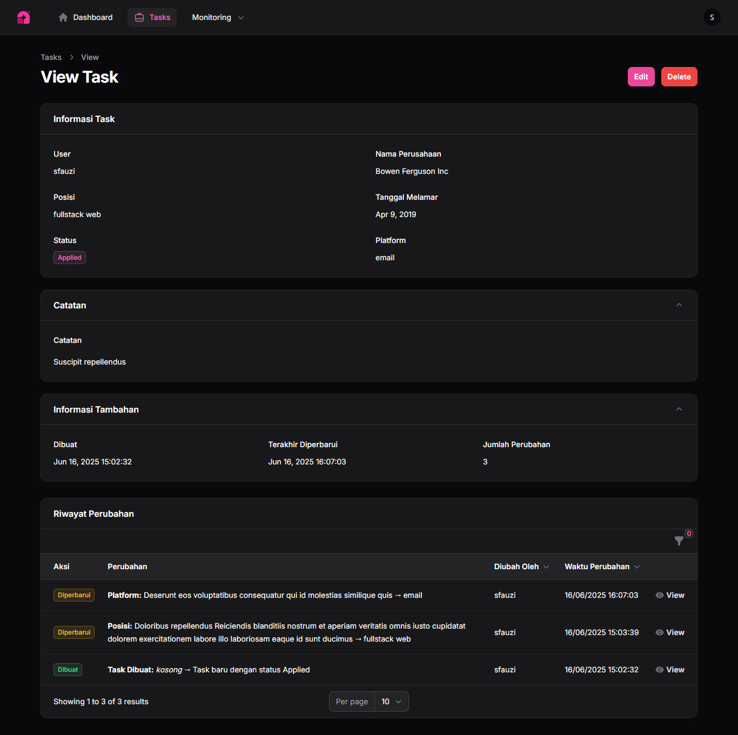
Task: View the Platform change entry
Action: point(670,595)
